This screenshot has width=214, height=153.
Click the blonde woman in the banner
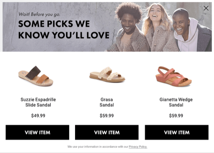pyautogui.click(x=158, y=27)
